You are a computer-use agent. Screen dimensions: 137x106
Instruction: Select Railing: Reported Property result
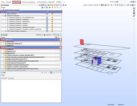tap(17, 59)
